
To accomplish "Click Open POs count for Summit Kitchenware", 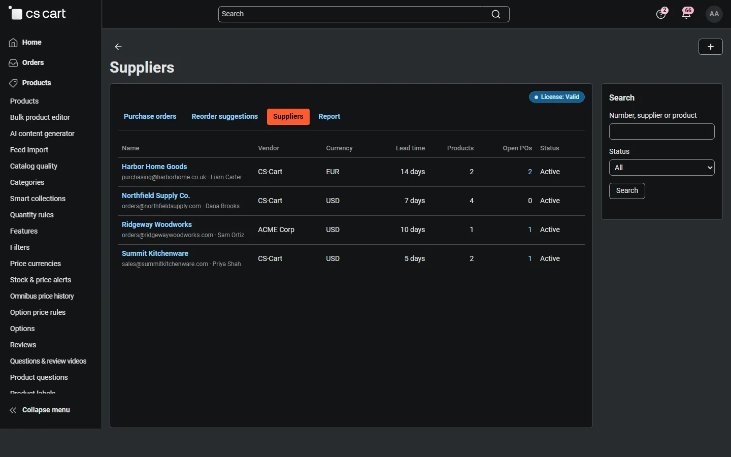I will click(530, 259).
